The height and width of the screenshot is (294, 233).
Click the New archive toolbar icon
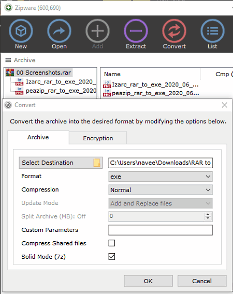pyautogui.click(x=21, y=31)
